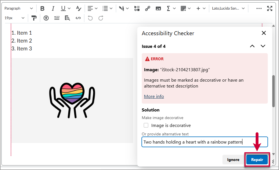
Task: Open the Paragraph format dropdown
Action: click(19, 8)
